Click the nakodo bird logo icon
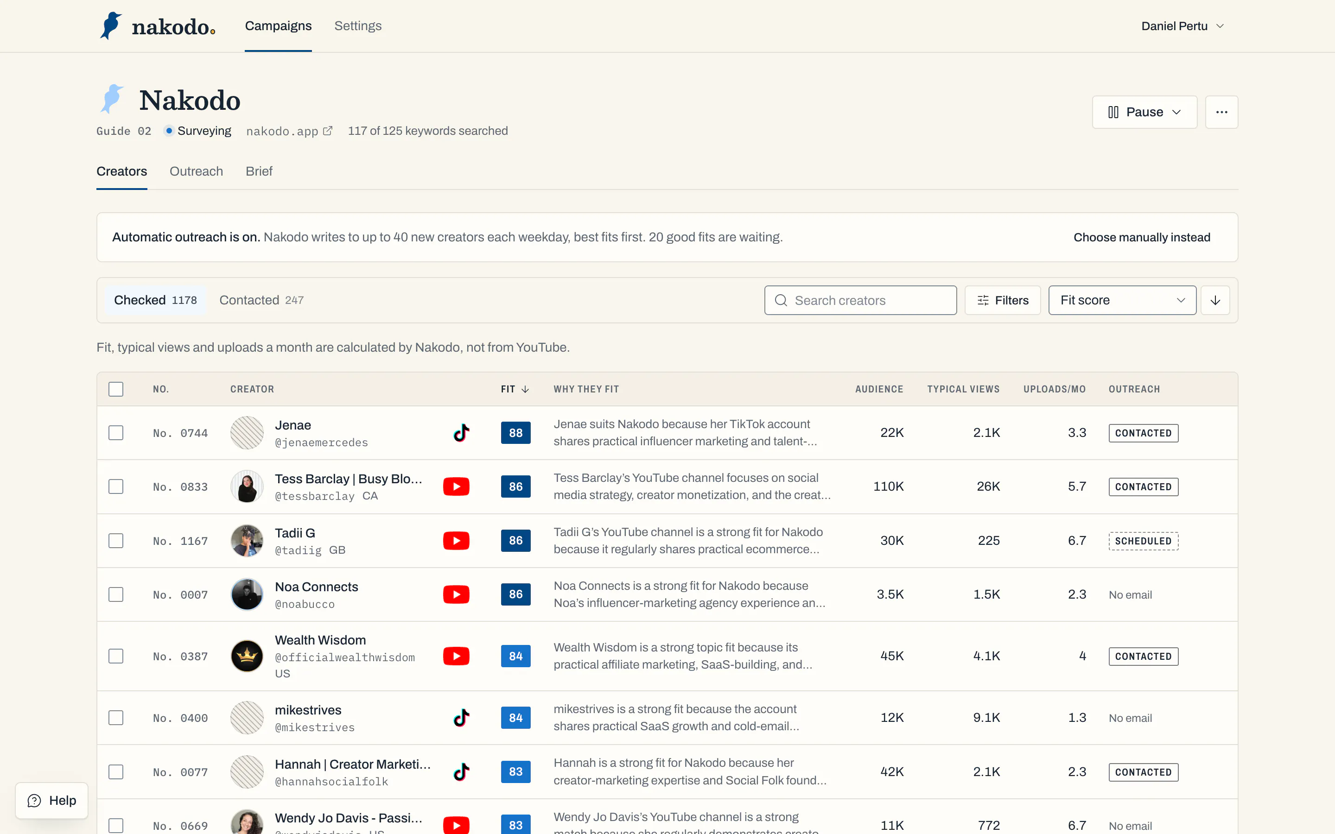Image resolution: width=1335 pixels, height=834 pixels. (x=111, y=25)
